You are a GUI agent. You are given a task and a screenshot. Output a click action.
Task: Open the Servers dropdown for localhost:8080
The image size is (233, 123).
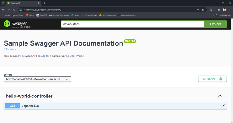click(37, 79)
